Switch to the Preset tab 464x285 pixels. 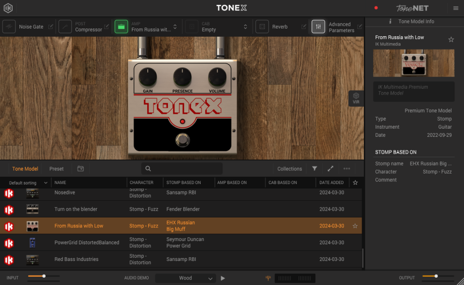pyautogui.click(x=57, y=169)
